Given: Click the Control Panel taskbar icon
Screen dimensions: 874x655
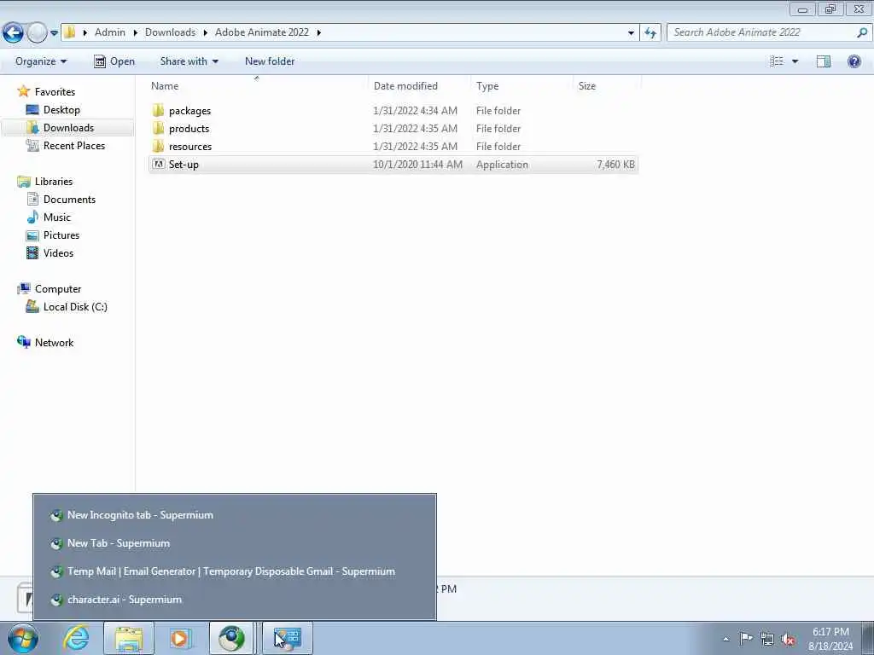Looking at the screenshot, I should 288,638.
